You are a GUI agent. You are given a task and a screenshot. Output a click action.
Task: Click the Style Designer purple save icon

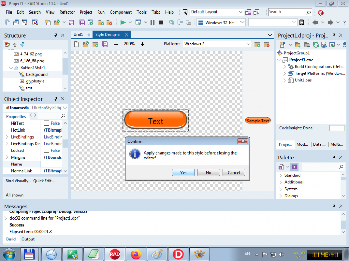pos(105,44)
